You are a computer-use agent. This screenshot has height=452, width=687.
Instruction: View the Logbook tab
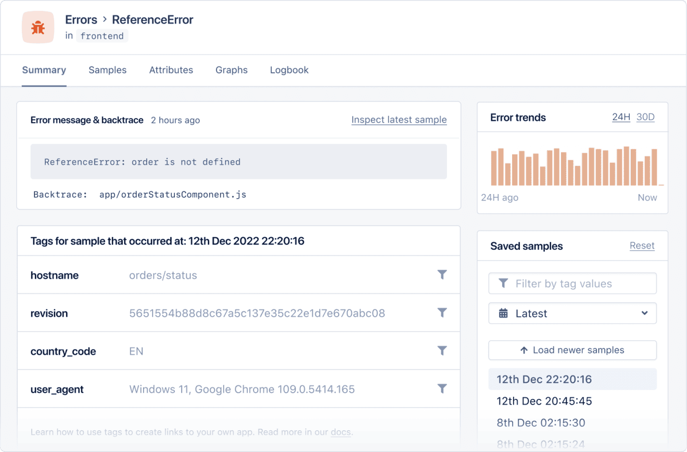pyautogui.click(x=289, y=70)
